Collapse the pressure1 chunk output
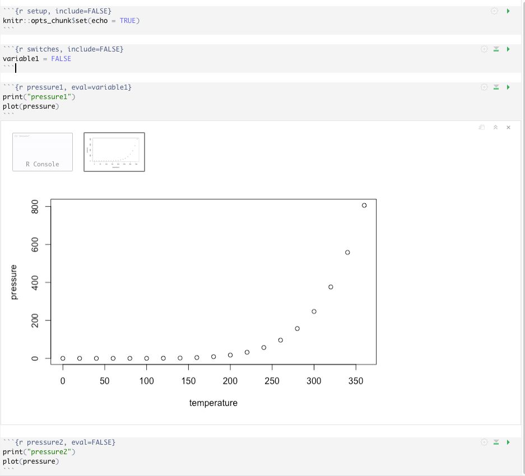This screenshot has height=476, width=525. point(495,127)
